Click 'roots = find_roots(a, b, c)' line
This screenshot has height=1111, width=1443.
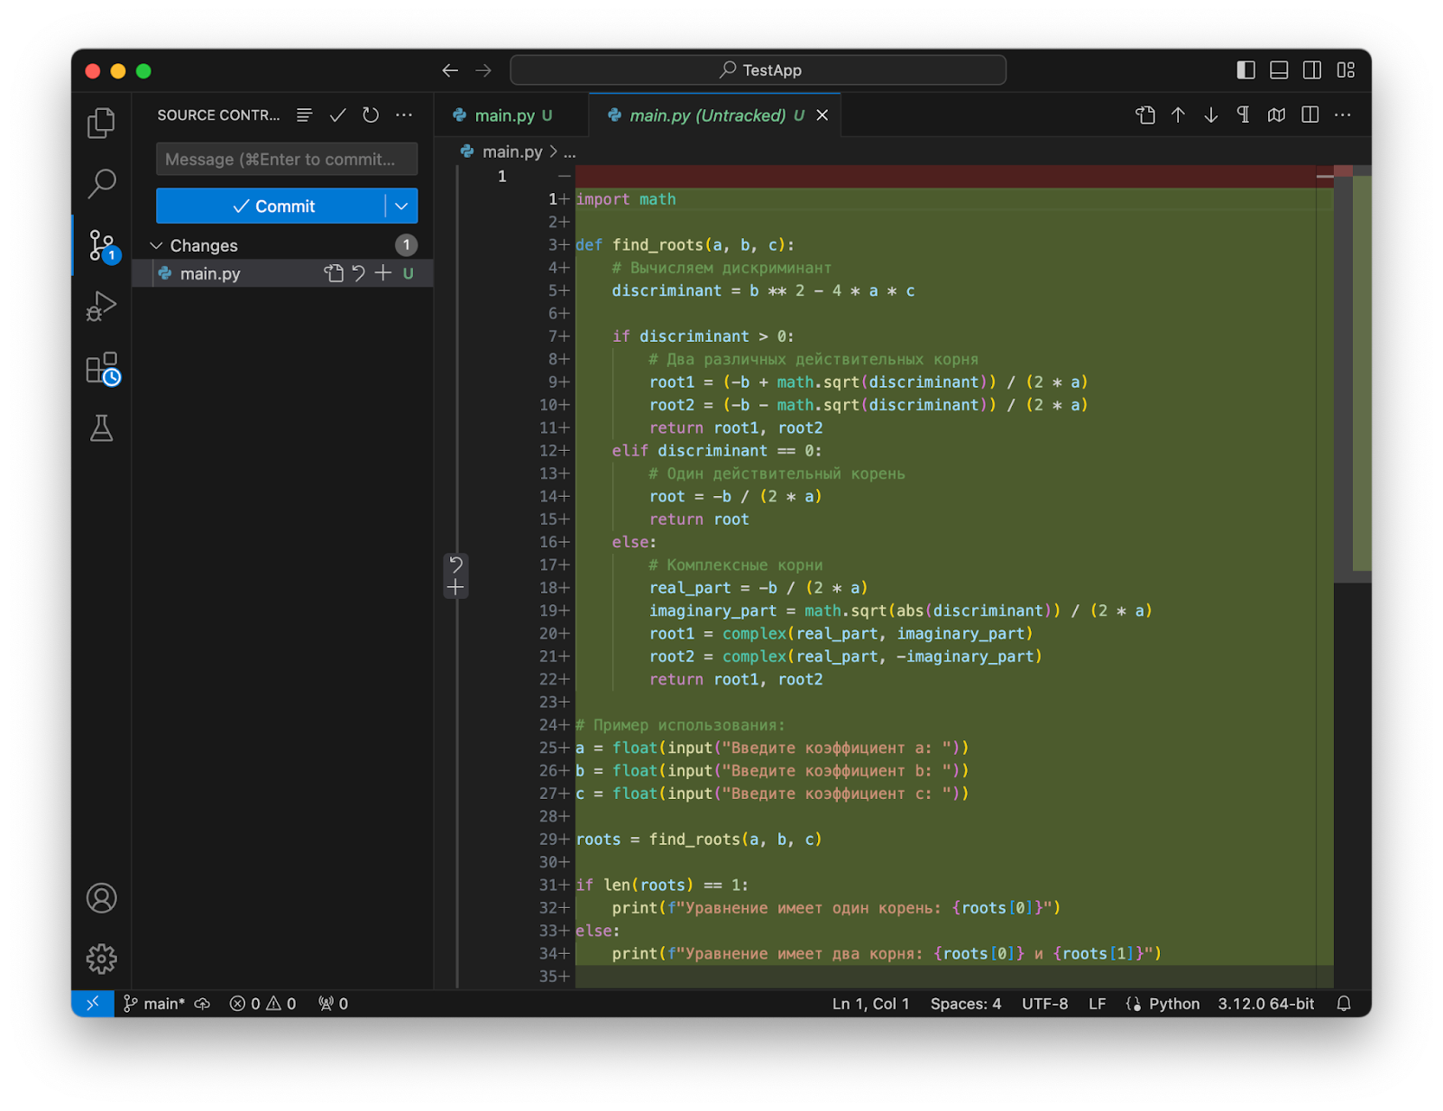(x=699, y=840)
